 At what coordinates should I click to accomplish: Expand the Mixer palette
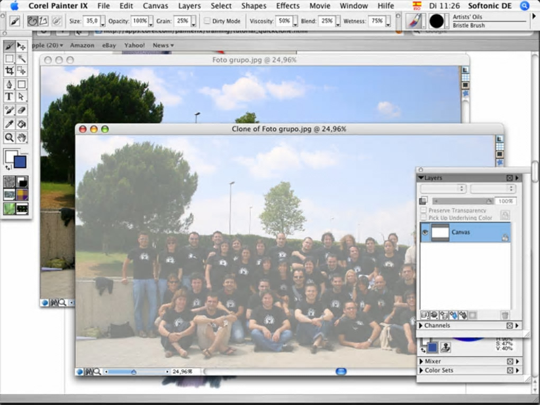421,361
